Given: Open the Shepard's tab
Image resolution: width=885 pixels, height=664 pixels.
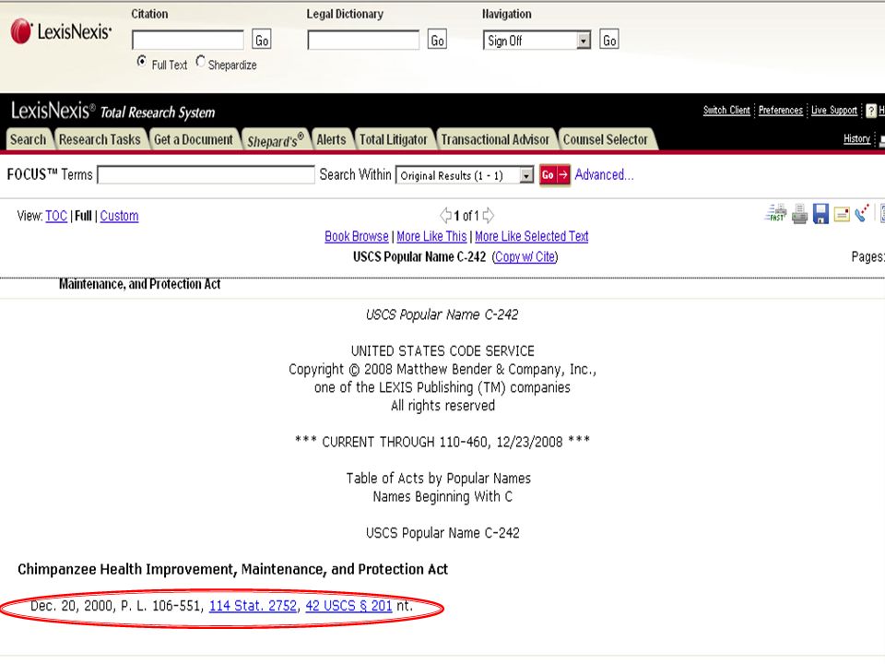Looking at the screenshot, I should (x=276, y=139).
